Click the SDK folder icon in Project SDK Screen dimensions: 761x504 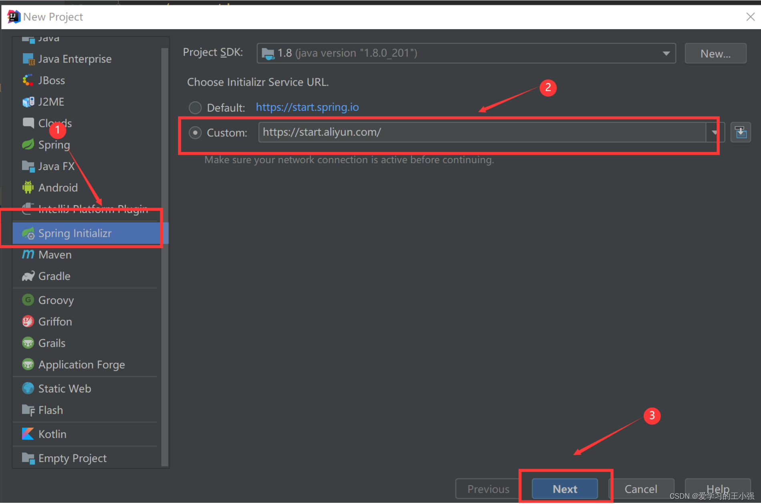268,53
